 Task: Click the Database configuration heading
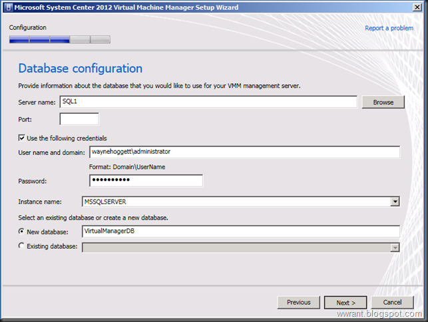tap(81, 69)
